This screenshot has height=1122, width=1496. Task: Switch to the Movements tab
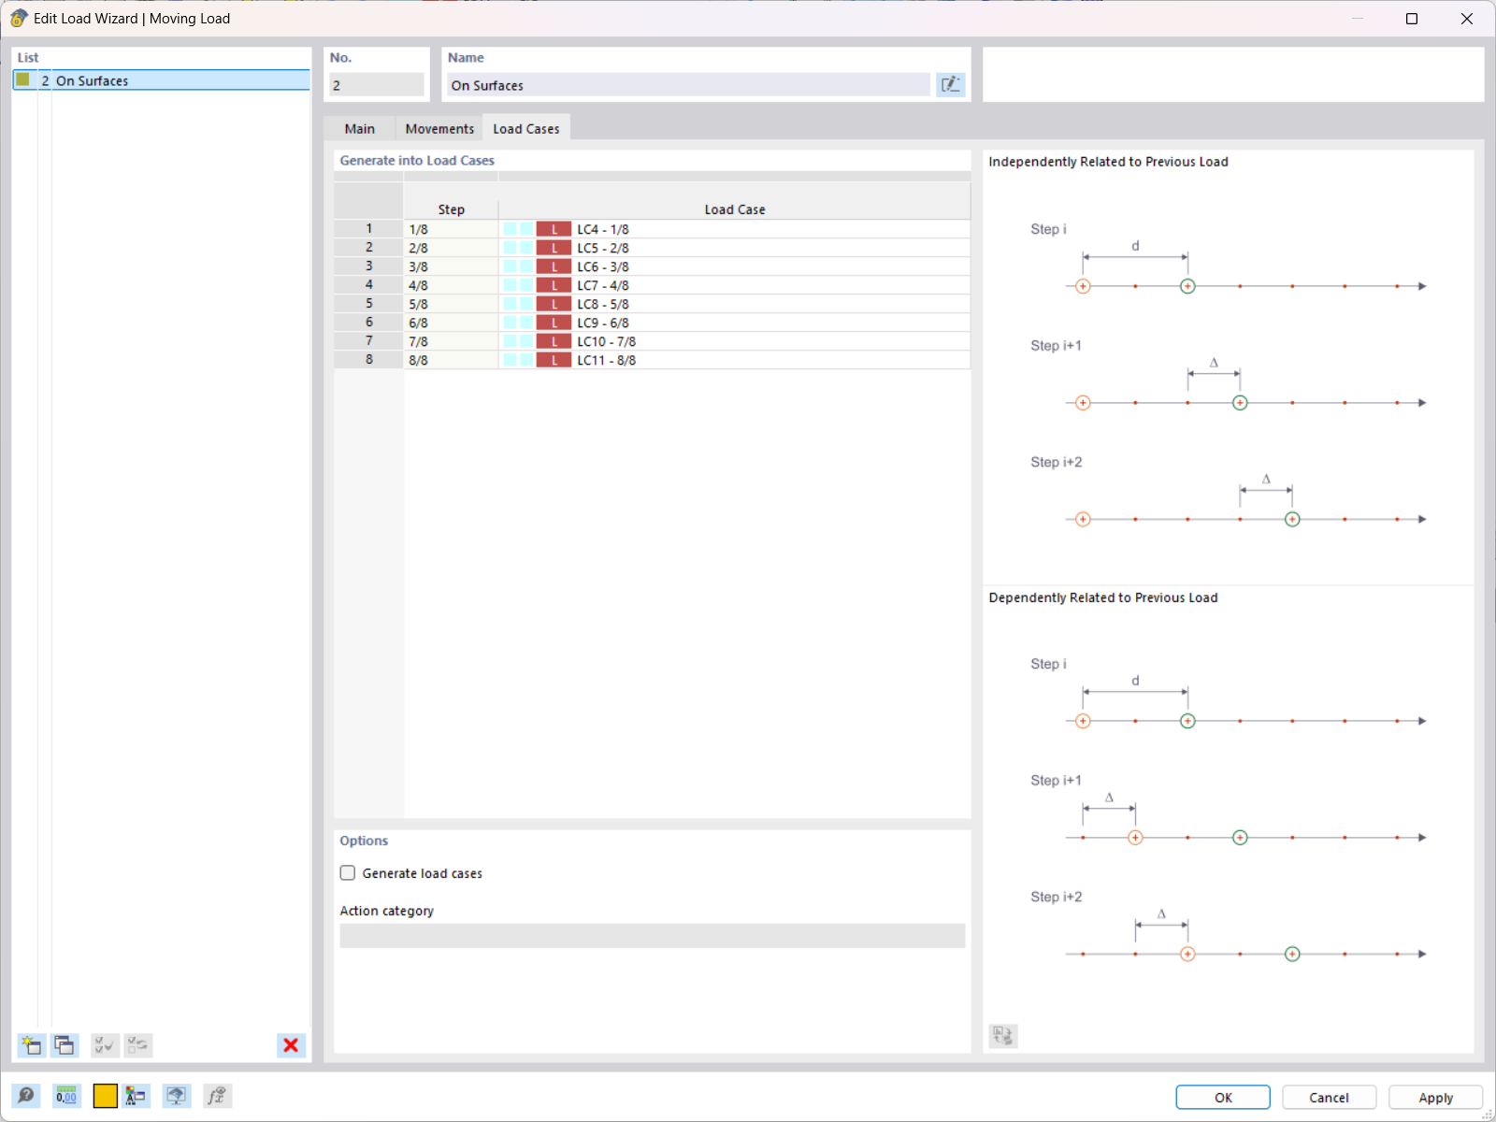pyautogui.click(x=439, y=128)
